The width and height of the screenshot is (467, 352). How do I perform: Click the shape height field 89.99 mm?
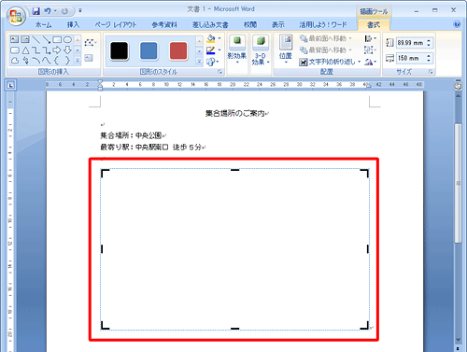410,43
